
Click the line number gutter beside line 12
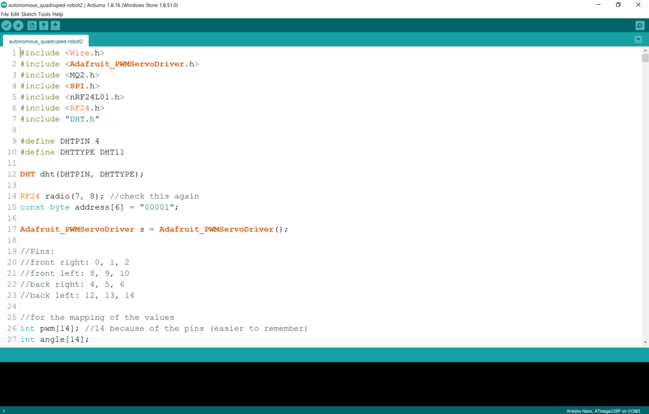click(x=11, y=174)
